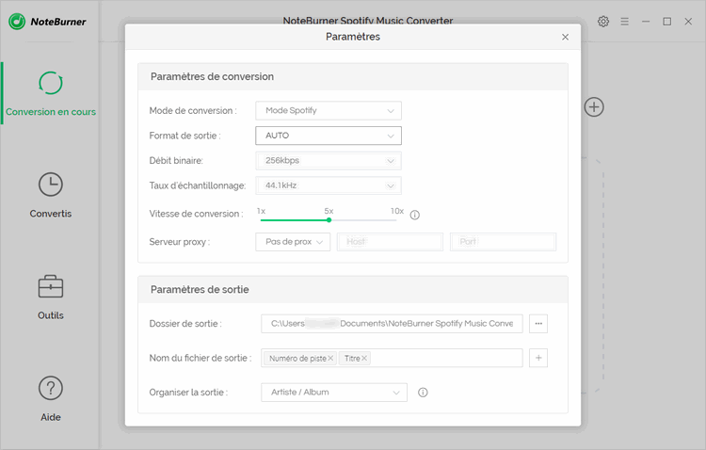Screen dimensions: 706x450
Task: Click info icon next to conversion speed
Action: pyautogui.click(x=415, y=215)
